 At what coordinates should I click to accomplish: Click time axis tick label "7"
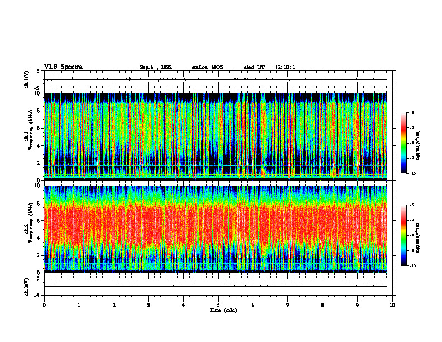pyautogui.click(x=288, y=305)
